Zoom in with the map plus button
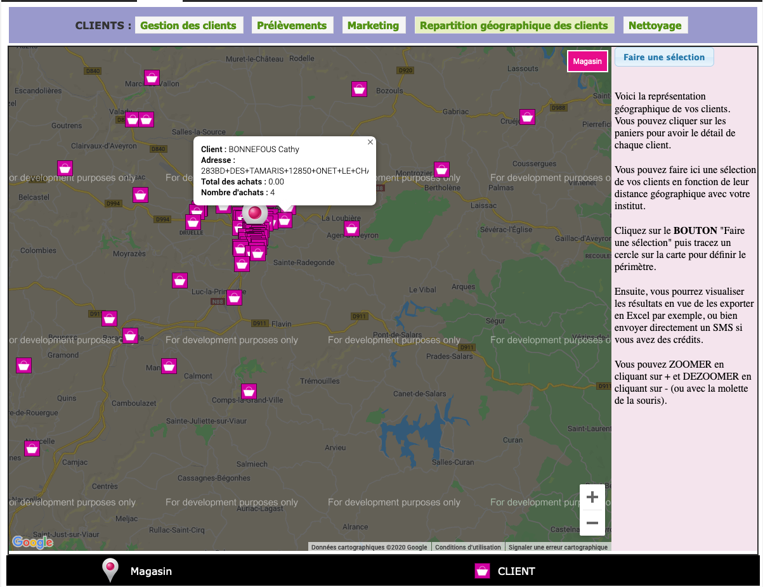 click(x=592, y=497)
